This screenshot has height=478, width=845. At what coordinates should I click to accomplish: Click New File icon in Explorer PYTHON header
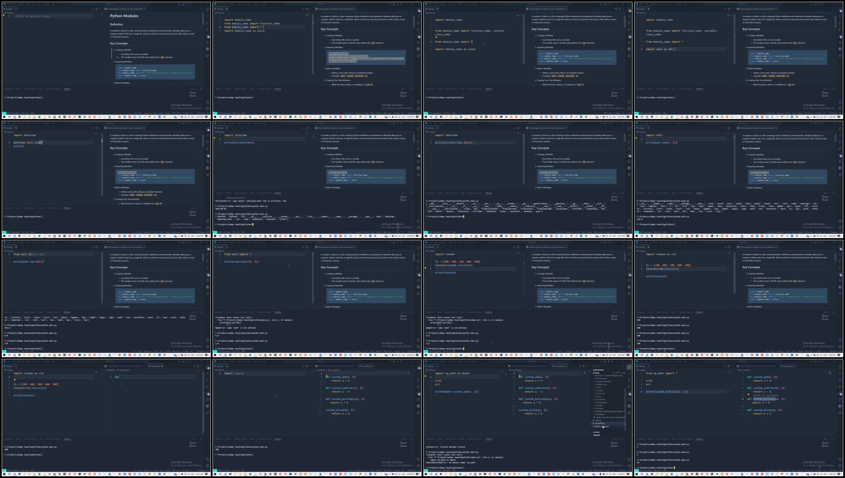click(614, 373)
